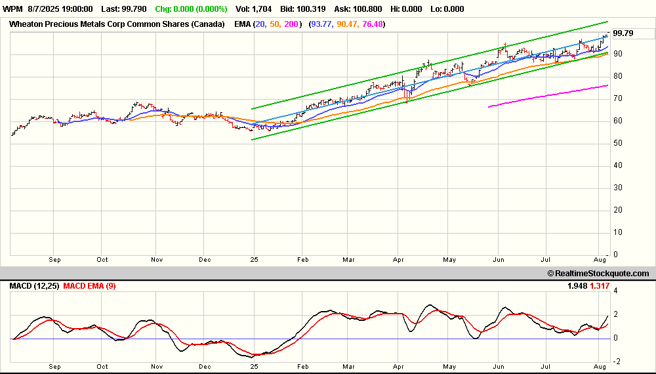Image resolution: width=656 pixels, height=374 pixels.
Task: Click Jun on the MACD panel date axis
Action: 499,367
